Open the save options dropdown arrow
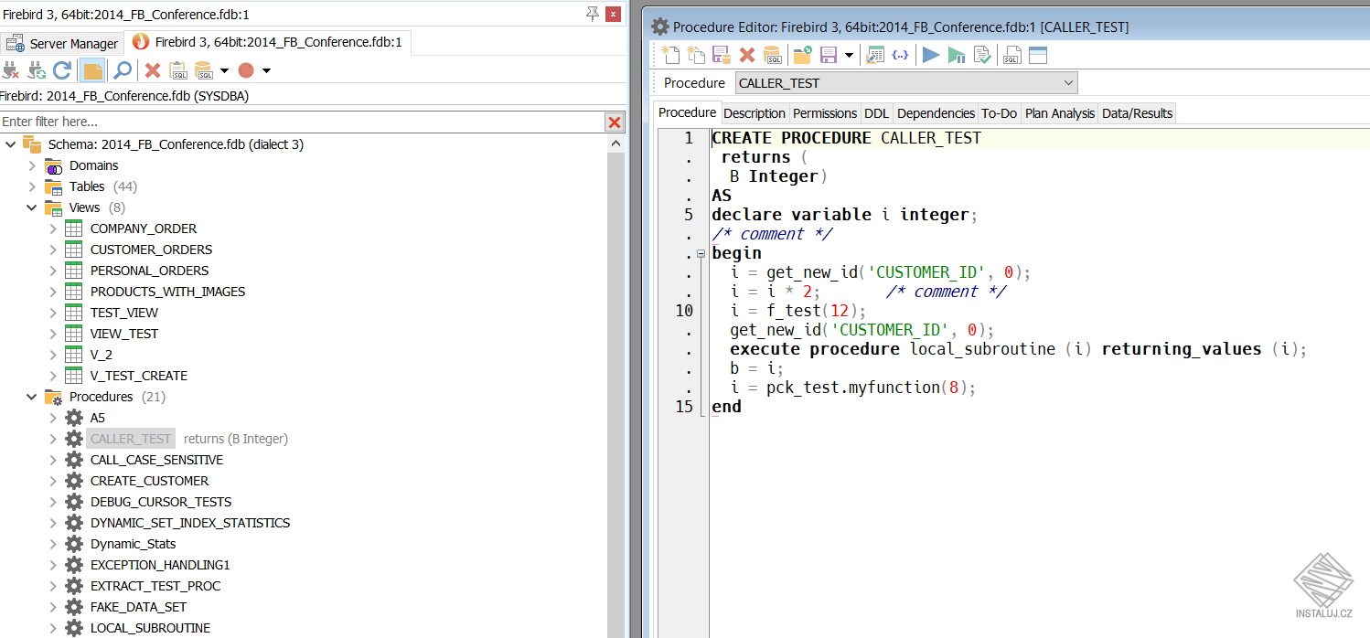This screenshot has width=1370, height=638. [x=849, y=55]
